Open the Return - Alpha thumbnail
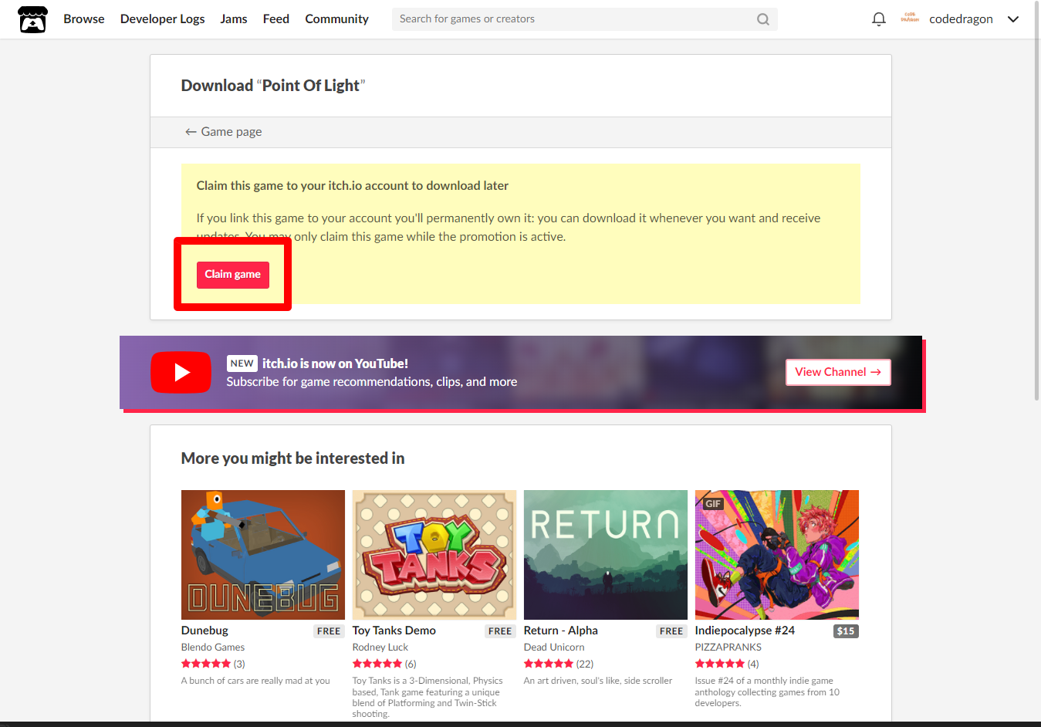Screen dimensions: 1041x727 point(606,555)
